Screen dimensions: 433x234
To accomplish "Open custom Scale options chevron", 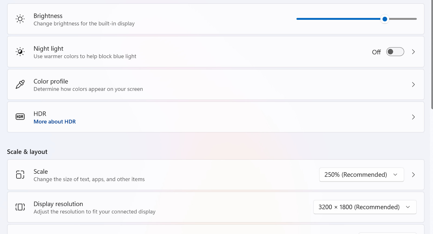I will (413, 175).
